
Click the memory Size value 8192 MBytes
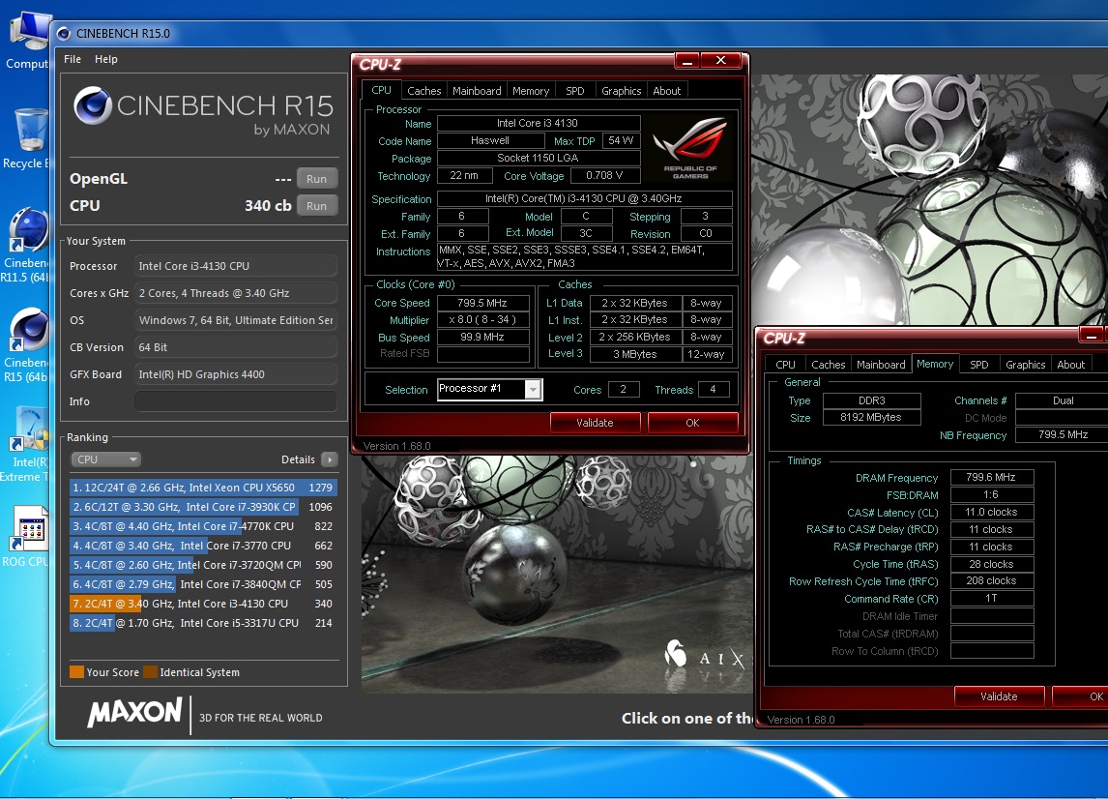point(871,417)
